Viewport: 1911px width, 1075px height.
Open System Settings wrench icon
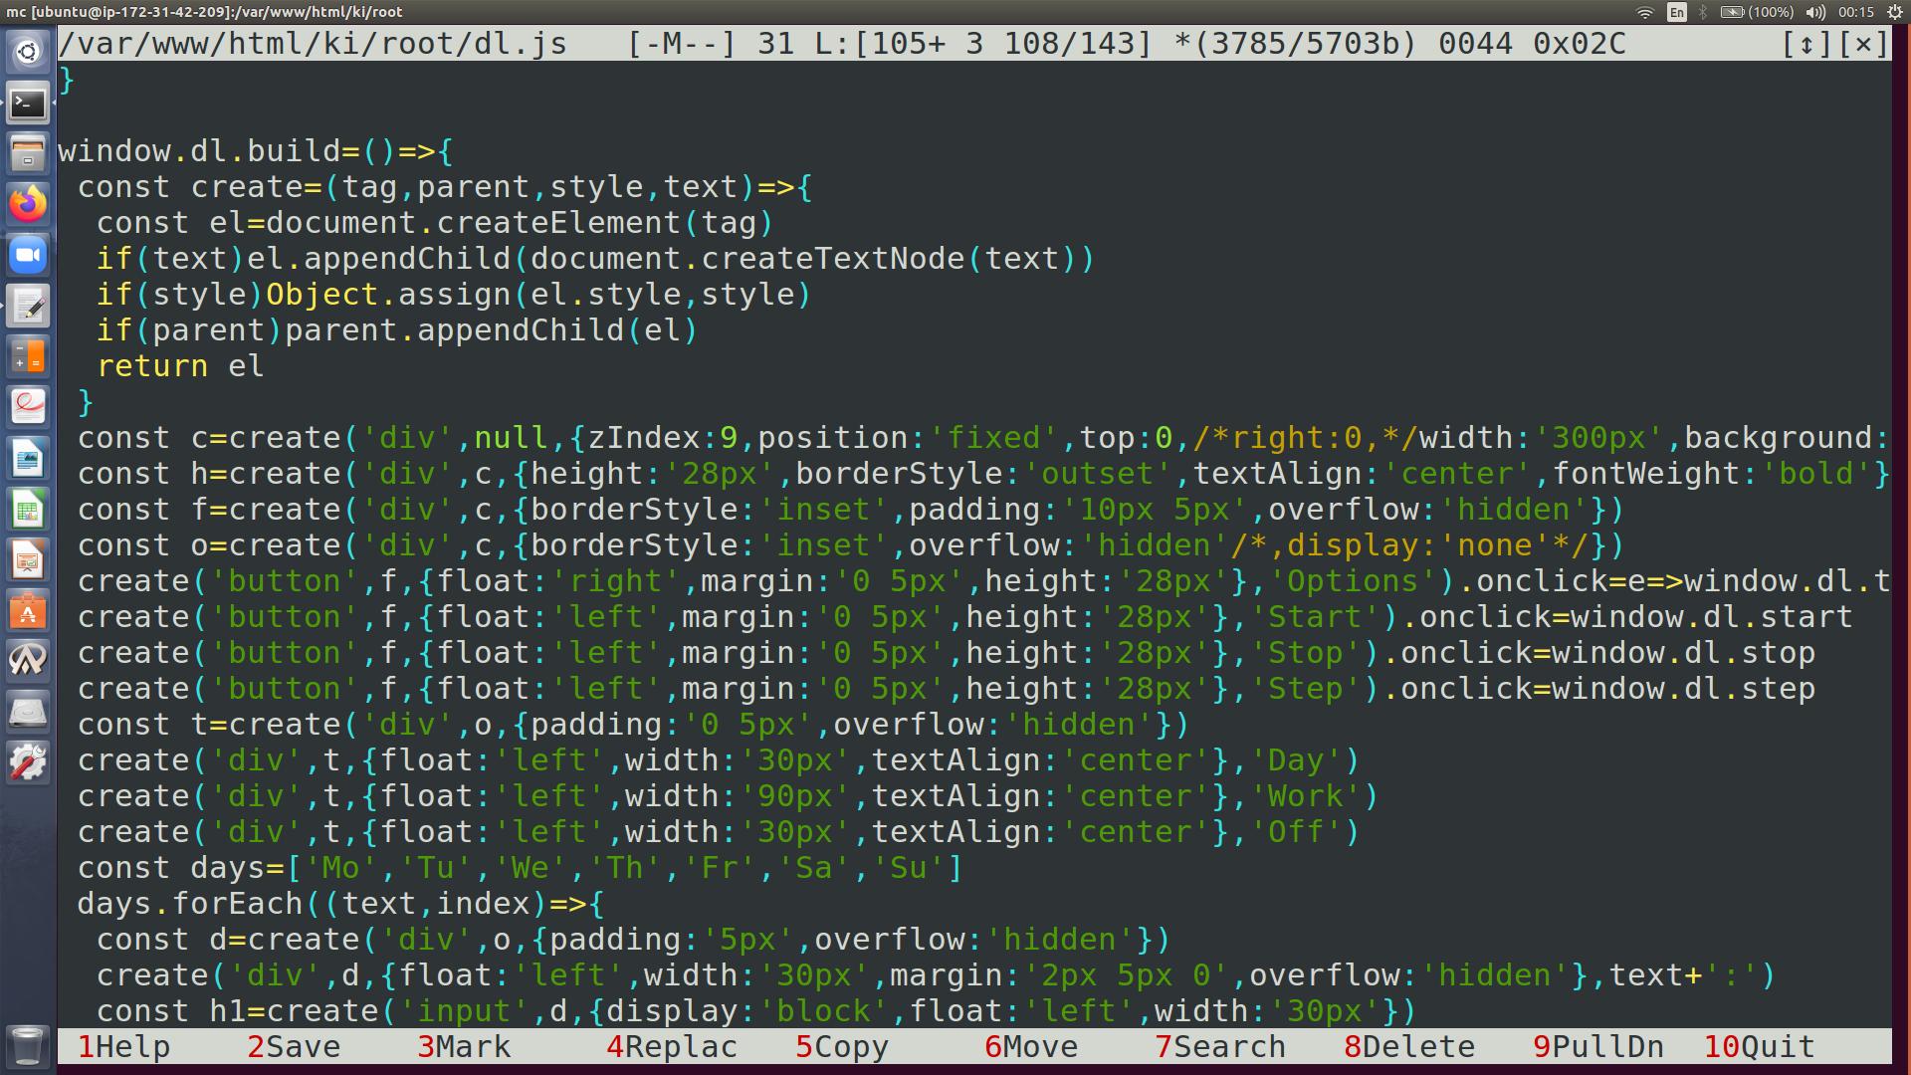click(x=28, y=763)
